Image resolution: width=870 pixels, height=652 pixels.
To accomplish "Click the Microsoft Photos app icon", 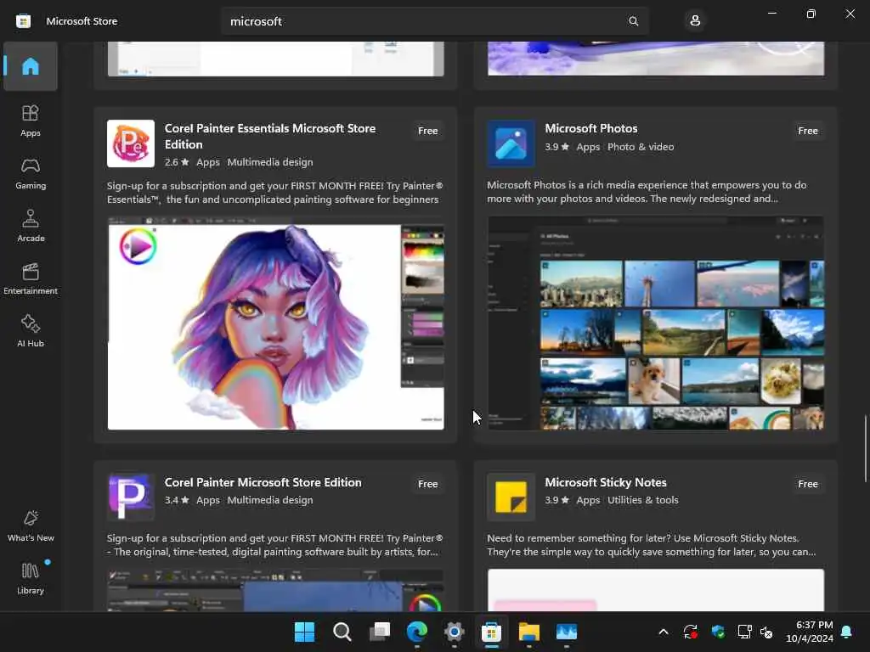I will [511, 143].
